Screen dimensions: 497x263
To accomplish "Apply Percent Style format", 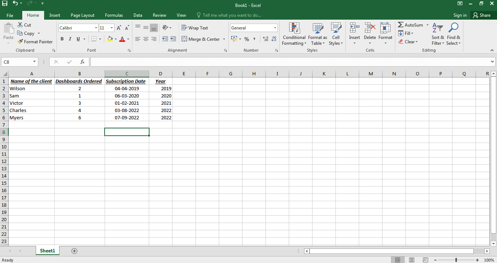I will click(x=246, y=39).
